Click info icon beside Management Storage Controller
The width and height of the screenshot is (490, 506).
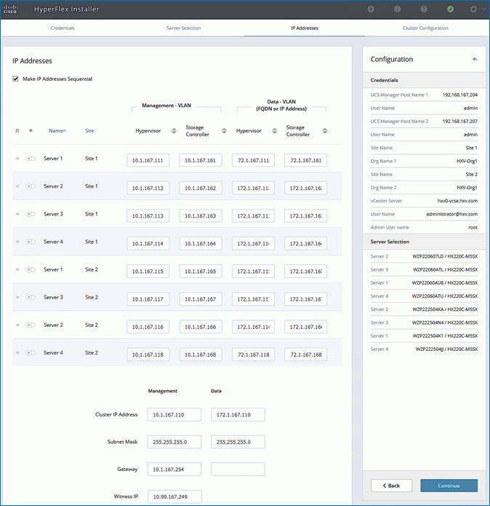click(x=224, y=131)
